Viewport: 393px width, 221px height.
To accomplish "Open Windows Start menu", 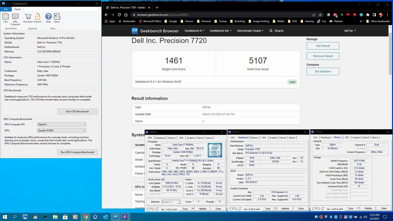I will (x=5, y=217).
